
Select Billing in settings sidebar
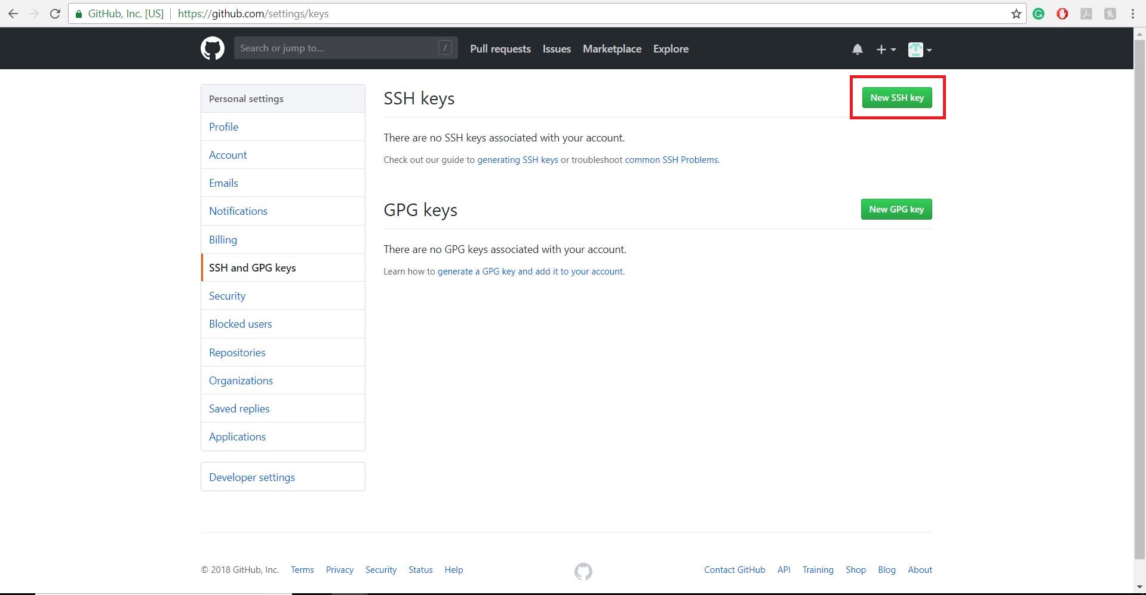click(x=283, y=239)
